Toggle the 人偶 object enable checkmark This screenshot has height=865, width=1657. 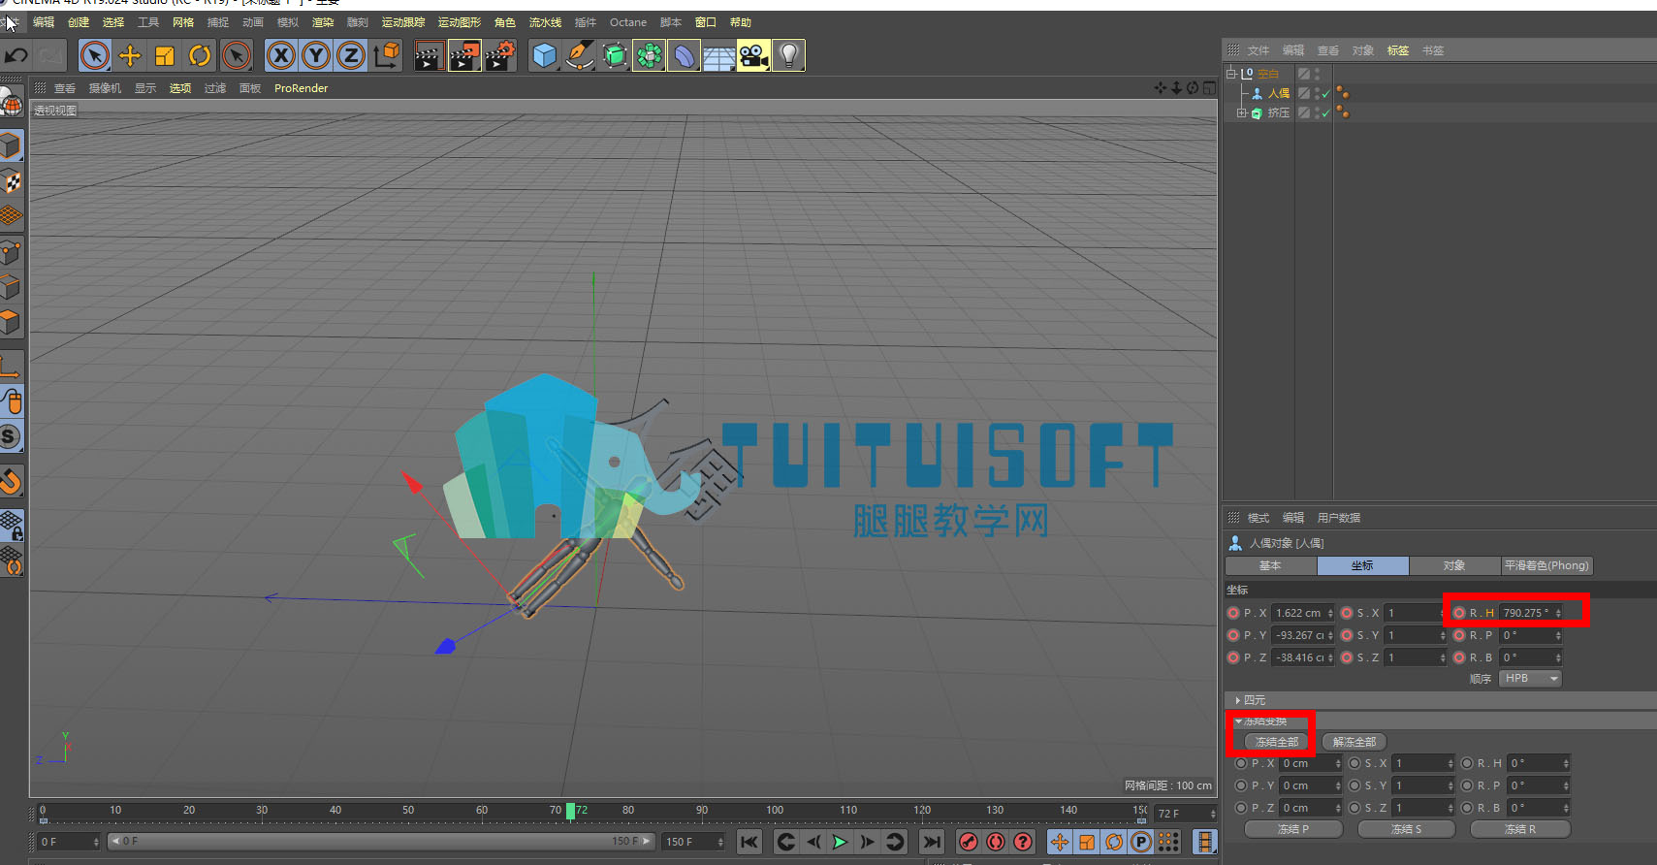(1325, 94)
